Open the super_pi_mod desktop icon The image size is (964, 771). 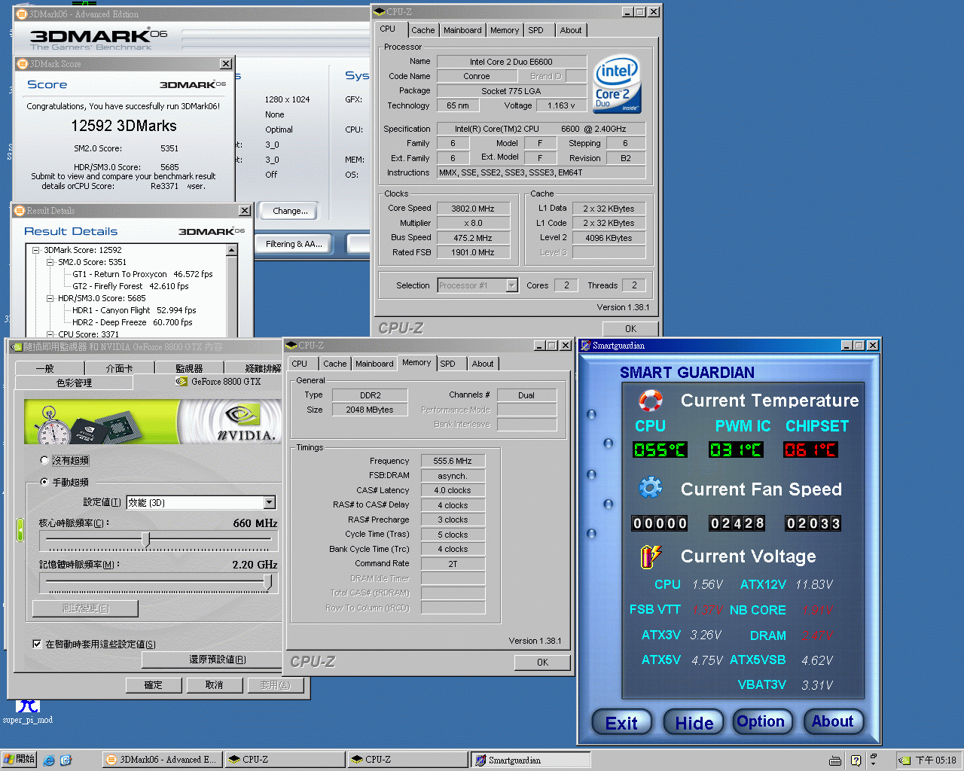28,710
